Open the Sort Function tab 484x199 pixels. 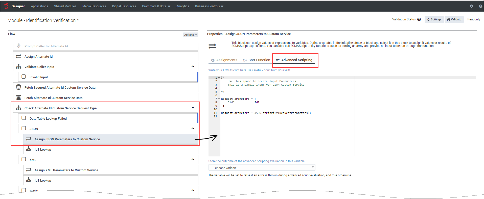(257, 60)
